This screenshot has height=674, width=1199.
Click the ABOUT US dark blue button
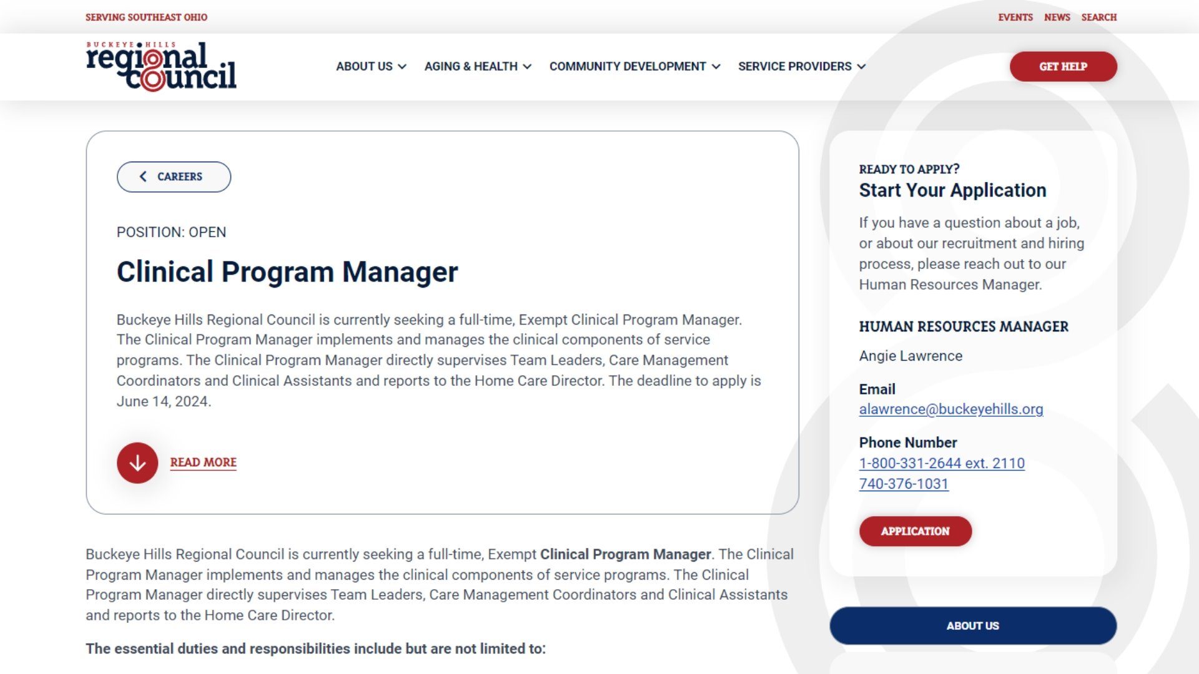click(x=972, y=625)
